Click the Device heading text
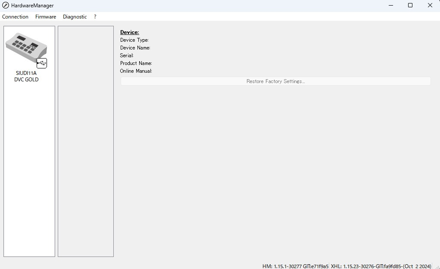 (129, 32)
